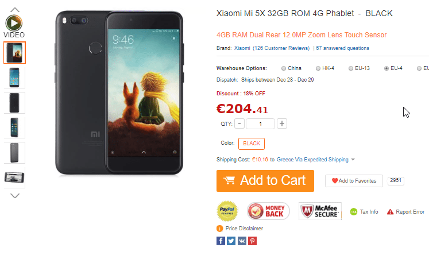
Task: Share product on Facebook
Action: [221, 241]
